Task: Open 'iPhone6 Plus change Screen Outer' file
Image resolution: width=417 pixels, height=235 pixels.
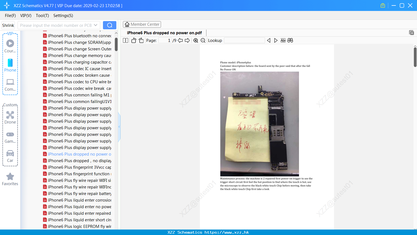Action: [77, 49]
